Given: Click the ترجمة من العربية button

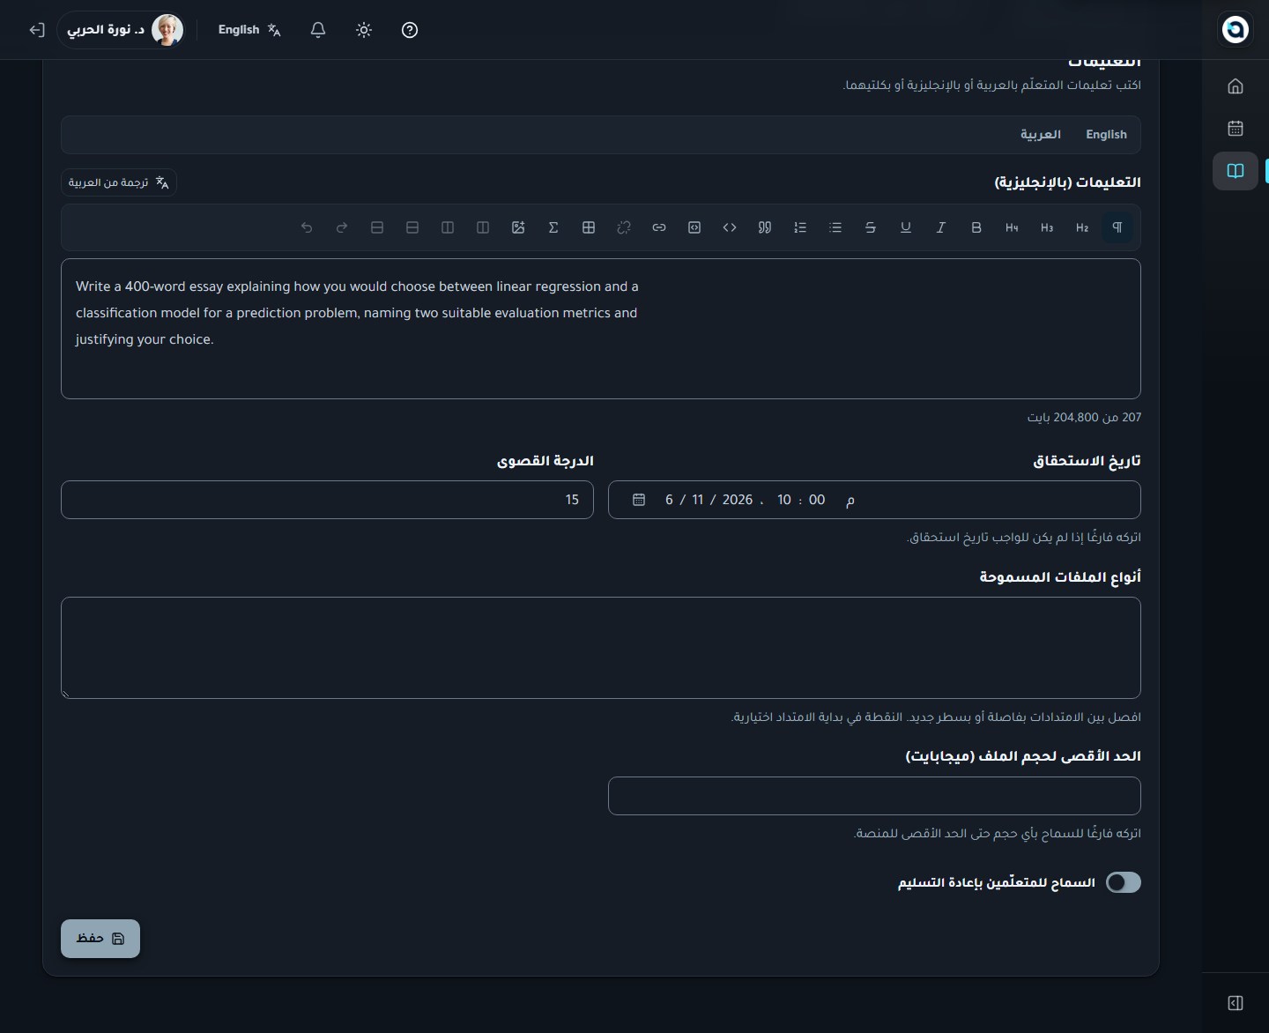Looking at the screenshot, I should point(119,182).
